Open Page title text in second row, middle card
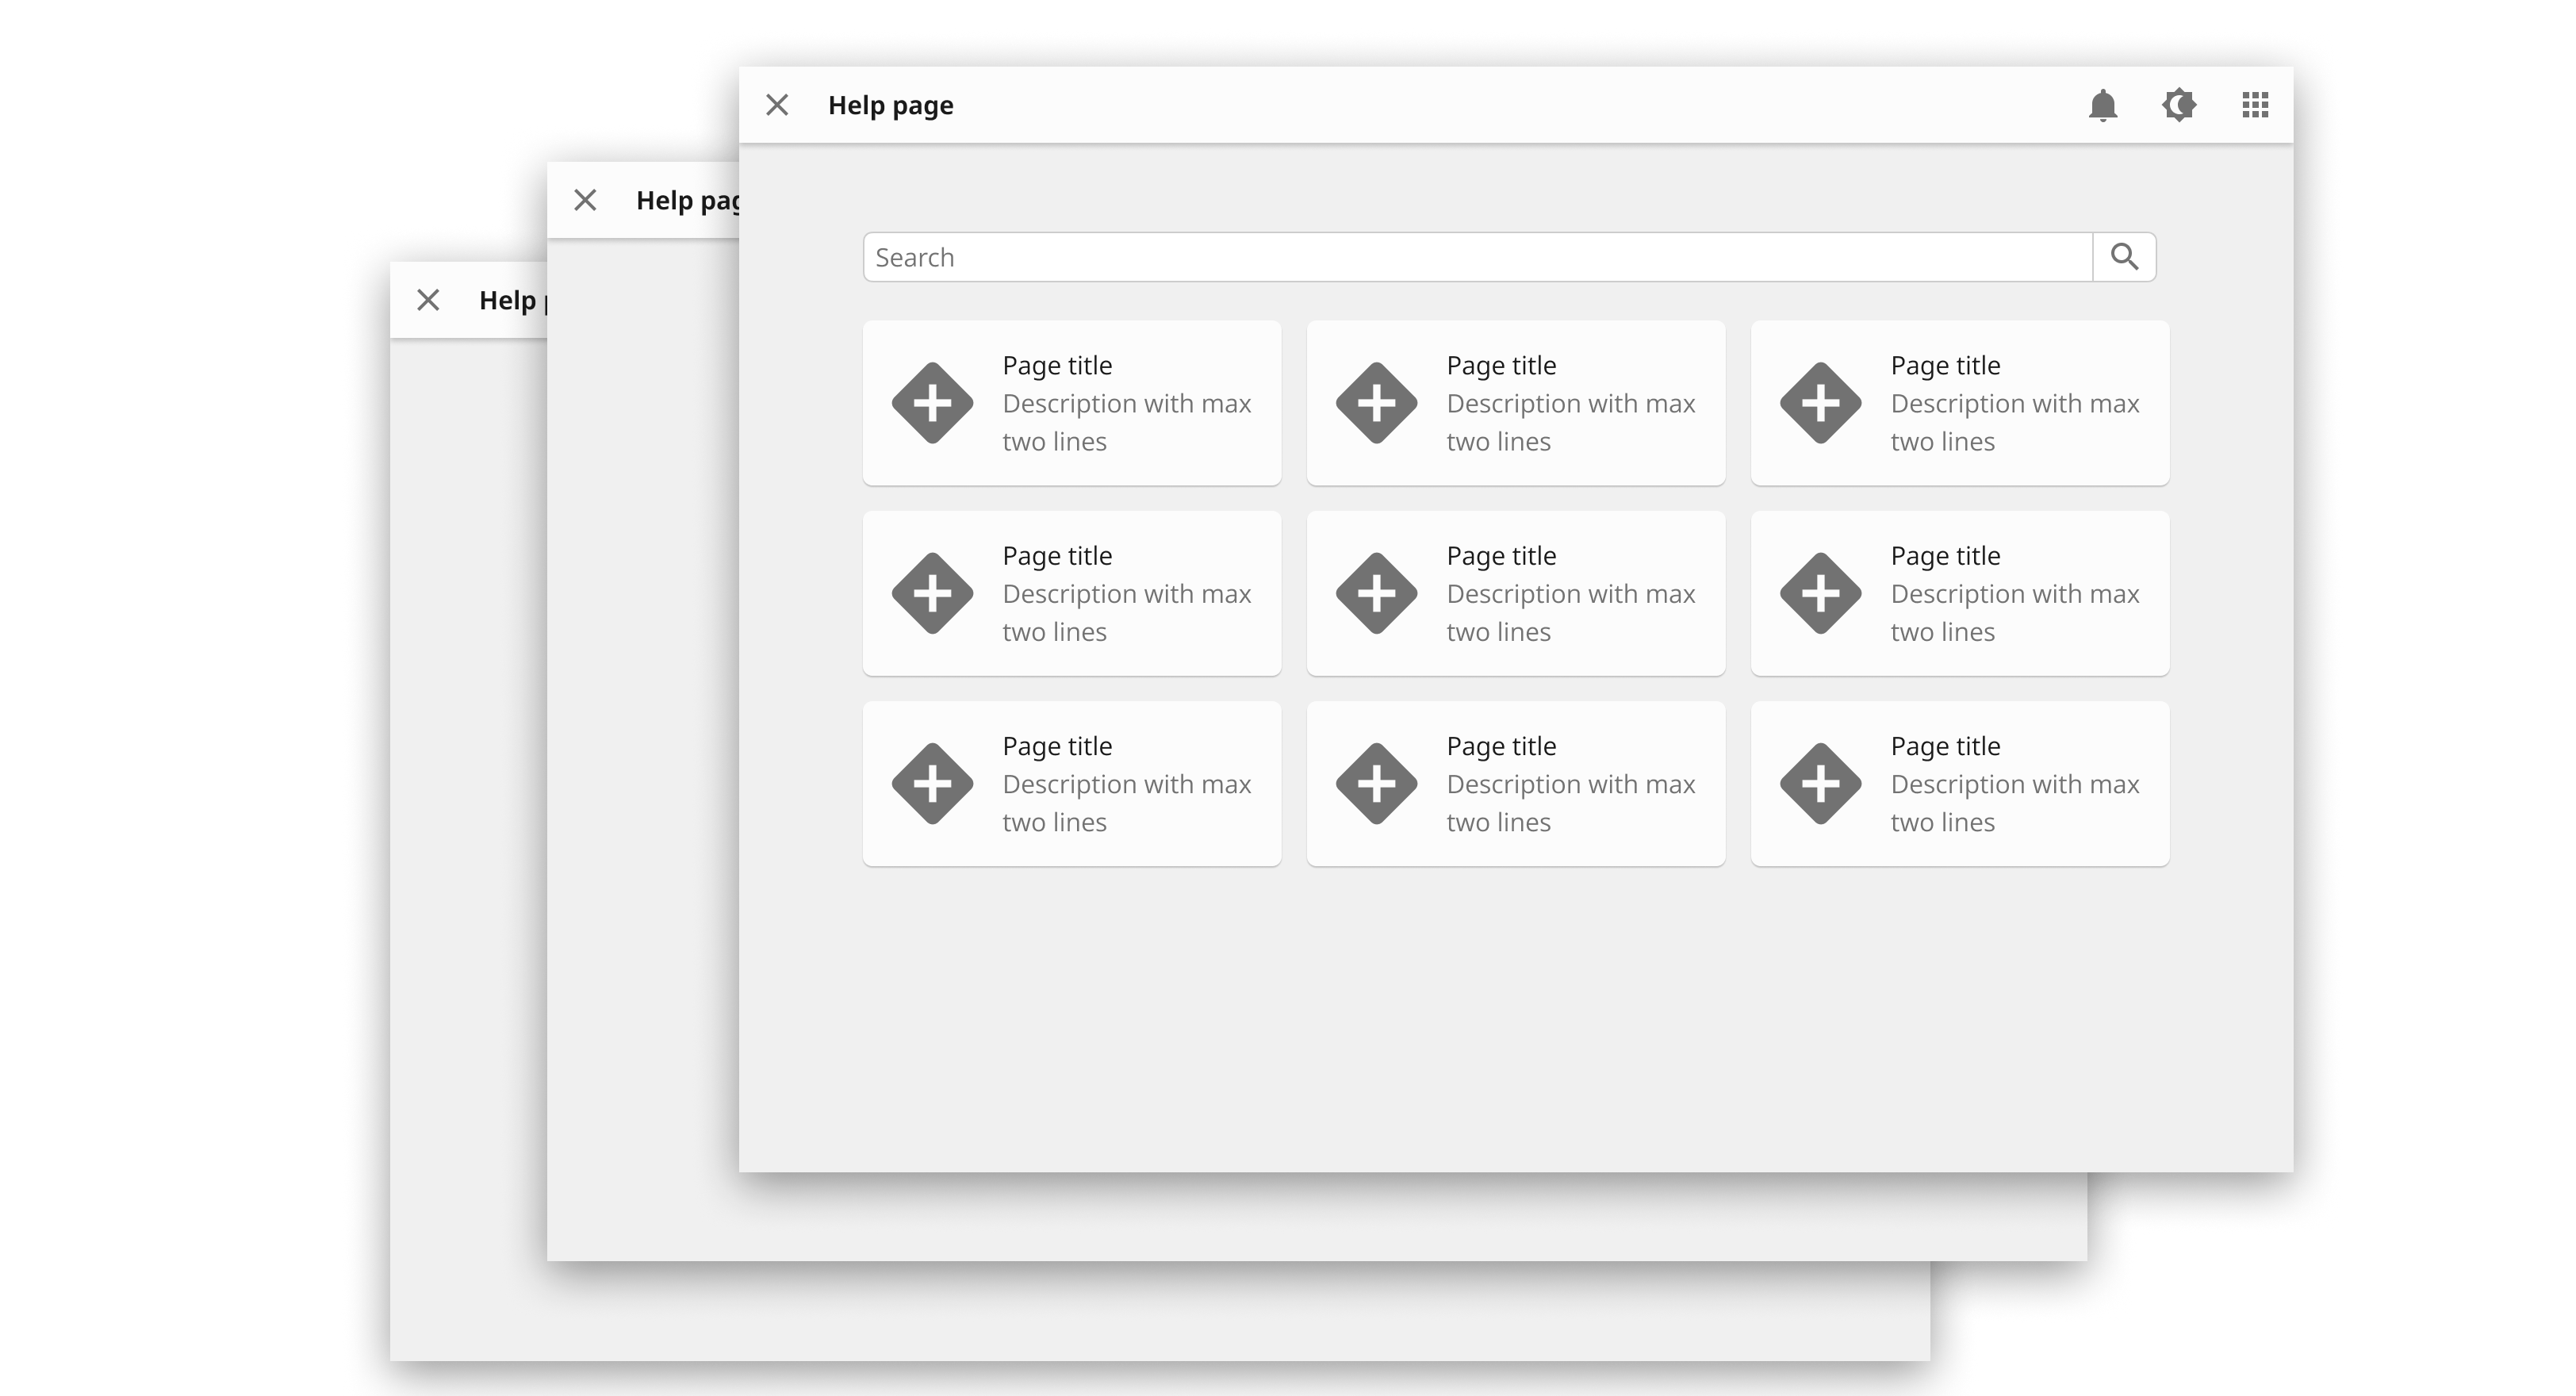 click(1501, 556)
